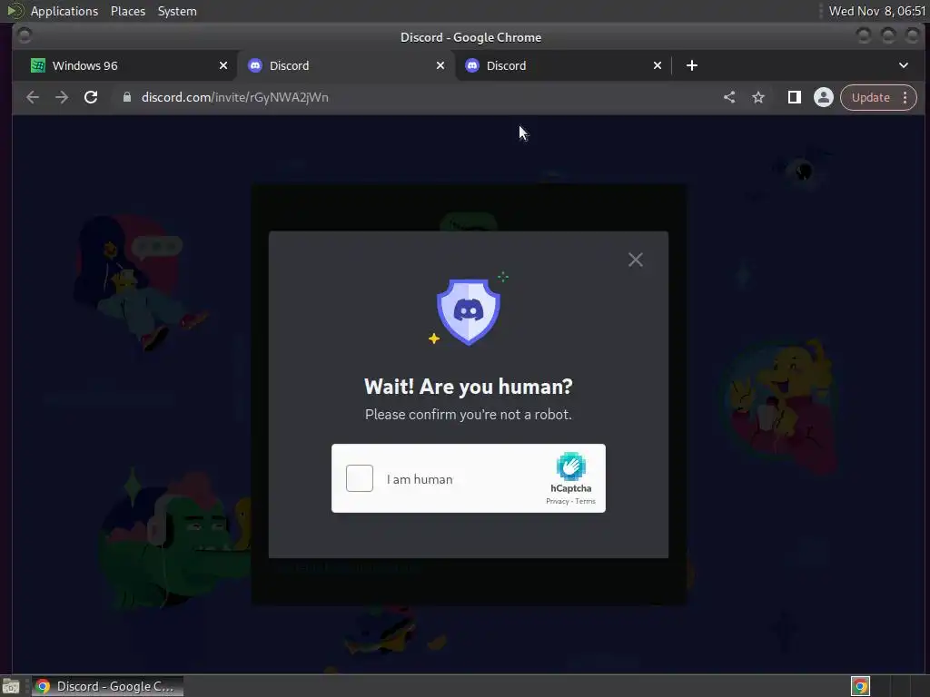The width and height of the screenshot is (930, 697).
Task: Click the clock showing Wed Nov 8
Action: (876, 11)
